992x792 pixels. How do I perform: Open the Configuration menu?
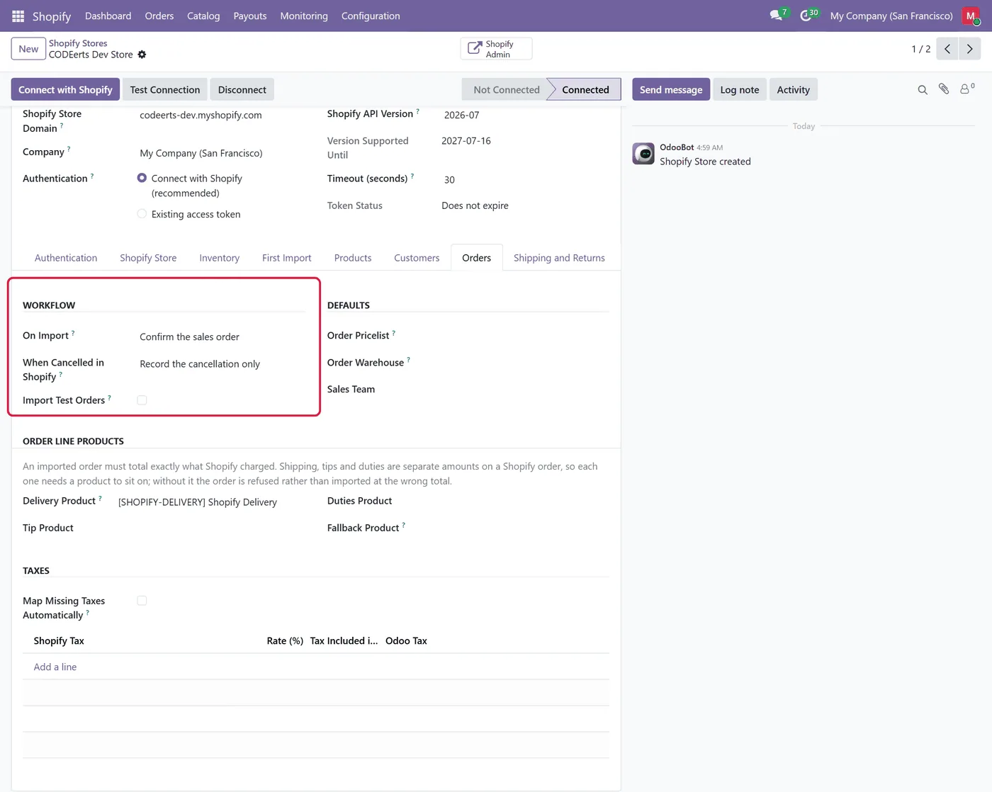pos(371,16)
